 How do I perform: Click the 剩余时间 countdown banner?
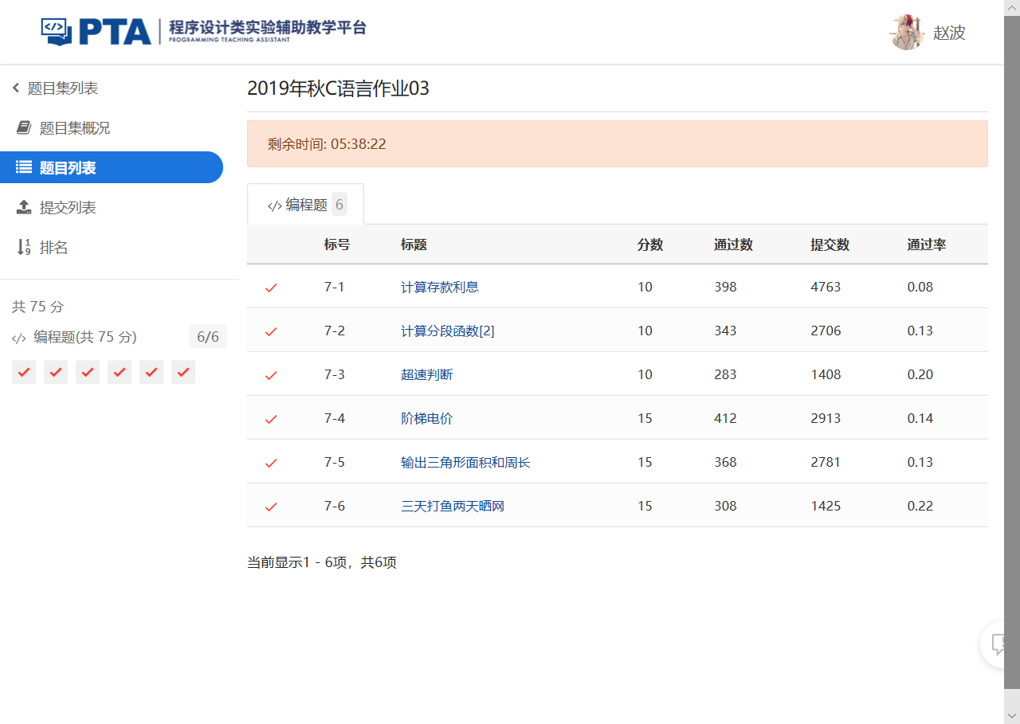618,144
